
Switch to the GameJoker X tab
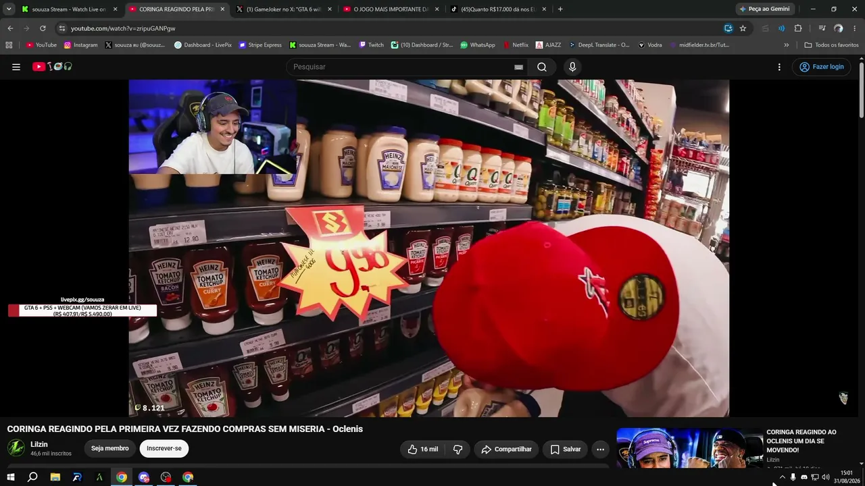(x=284, y=9)
